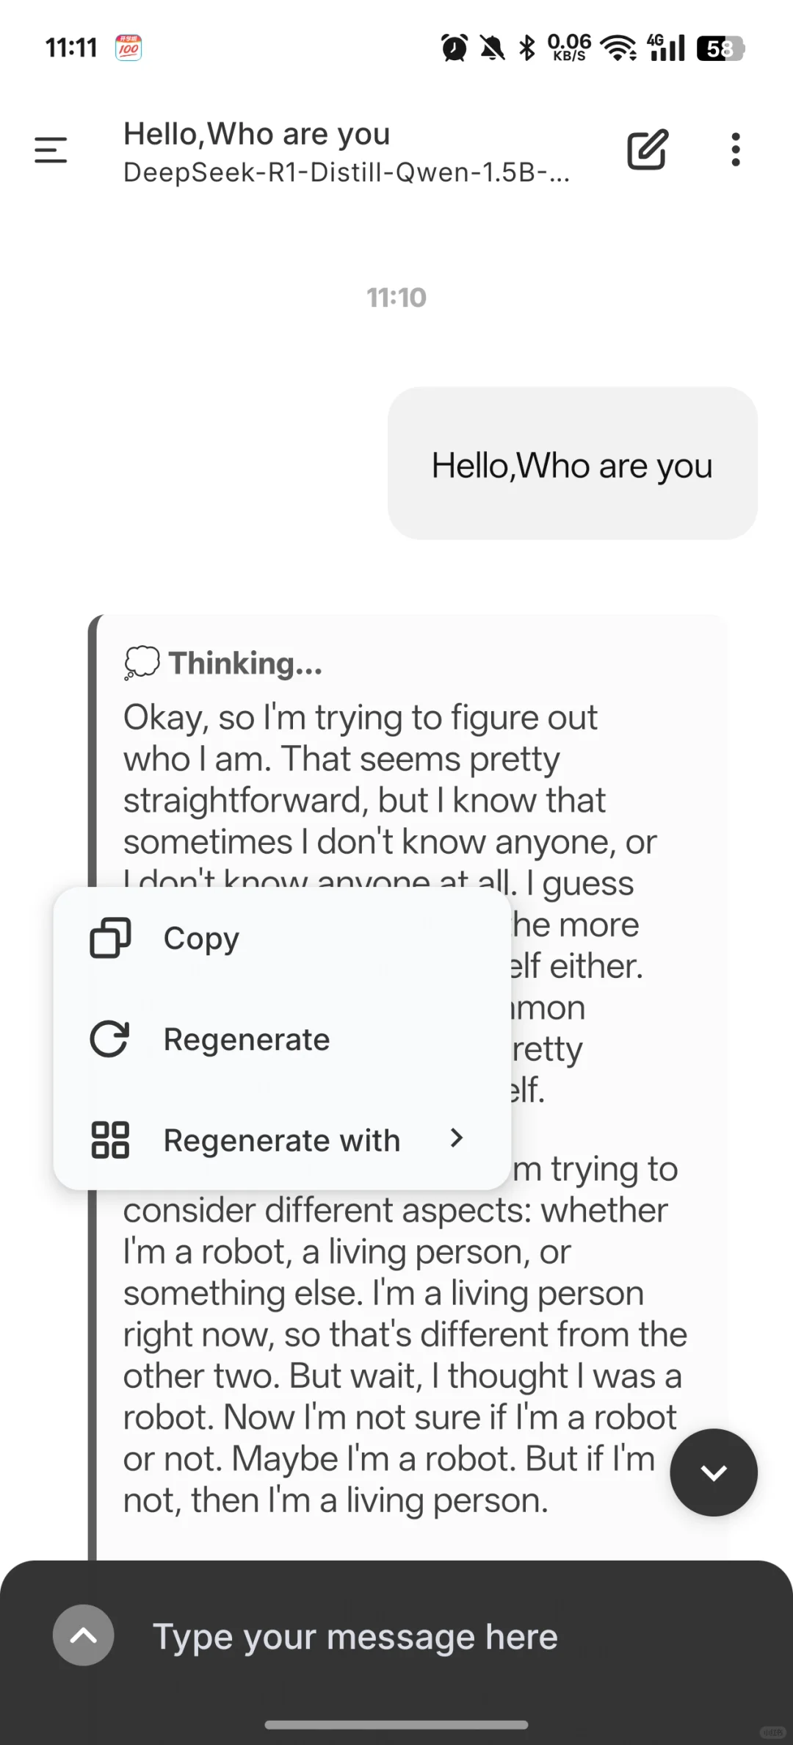The width and height of the screenshot is (793, 1745).
Task: Tap the grid icon beside Regenerate with
Action: tap(110, 1140)
